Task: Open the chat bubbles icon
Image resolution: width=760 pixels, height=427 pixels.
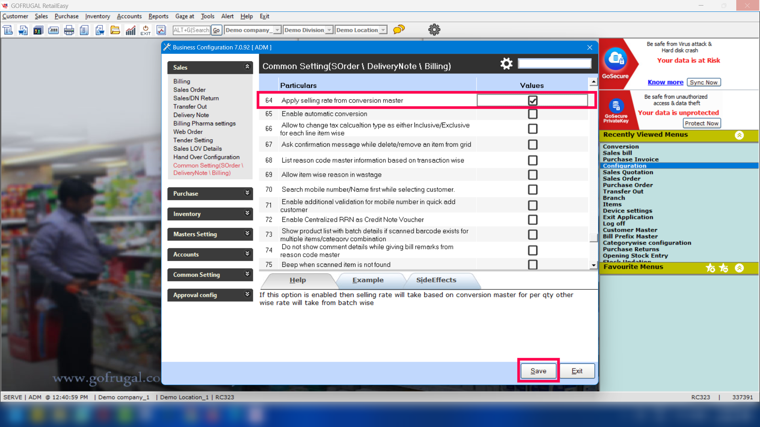Action: point(399,30)
